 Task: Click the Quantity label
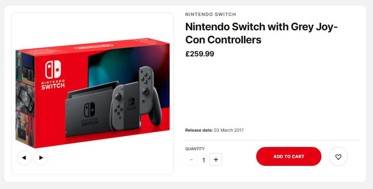tap(195, 149)
